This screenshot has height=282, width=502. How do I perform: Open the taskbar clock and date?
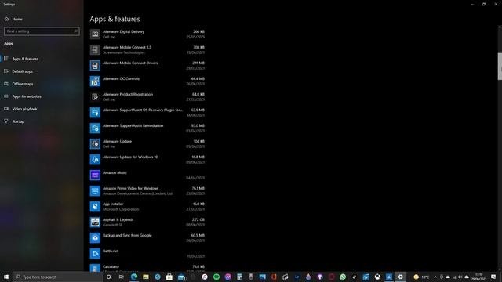click(x=479, y=277)
